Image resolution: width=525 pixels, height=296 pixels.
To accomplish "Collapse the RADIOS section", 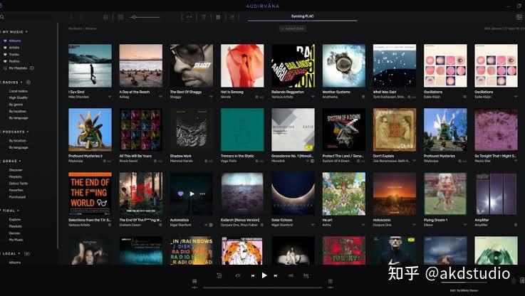I will pyautogui.click(x=21, y=83).
